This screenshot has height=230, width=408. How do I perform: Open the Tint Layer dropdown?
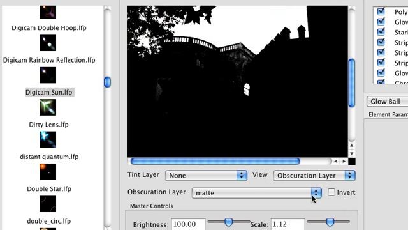(206, 176)
